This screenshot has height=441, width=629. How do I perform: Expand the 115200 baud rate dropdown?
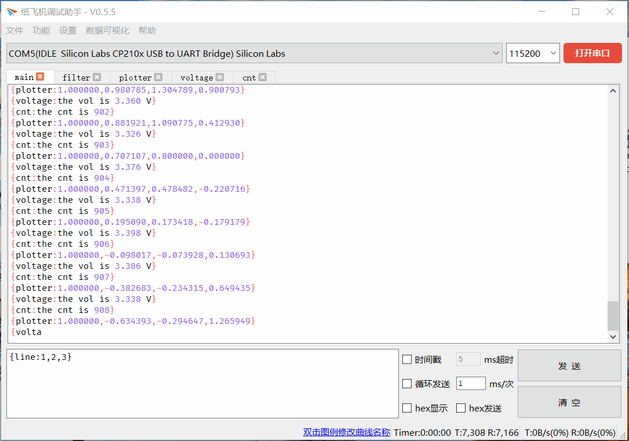533,53
